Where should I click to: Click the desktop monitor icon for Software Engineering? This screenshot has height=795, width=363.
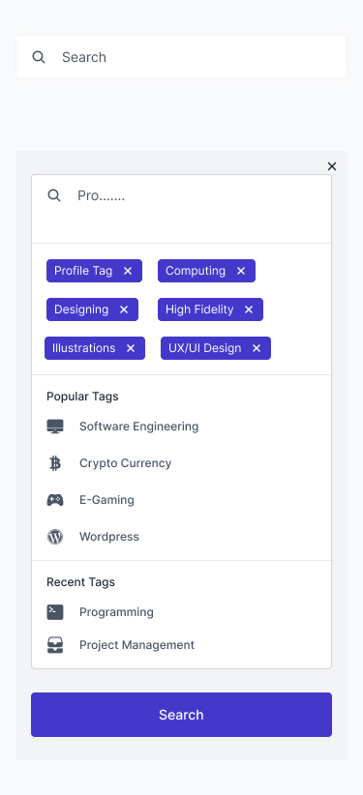click(x=55, y=427)
